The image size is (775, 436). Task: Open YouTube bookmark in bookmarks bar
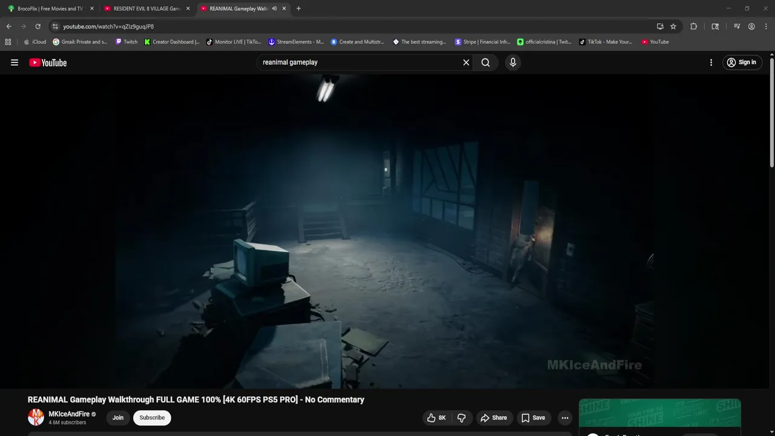[x=655, y=42]
